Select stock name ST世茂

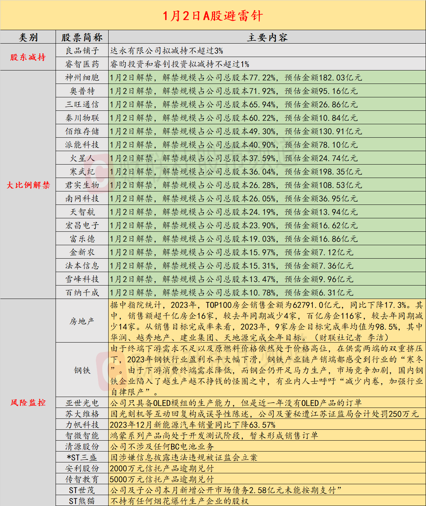[x=82, y=490]
